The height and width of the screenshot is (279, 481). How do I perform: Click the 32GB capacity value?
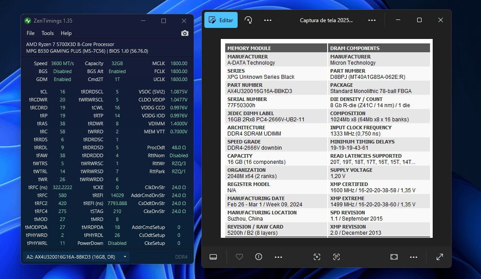coord(117,63)
